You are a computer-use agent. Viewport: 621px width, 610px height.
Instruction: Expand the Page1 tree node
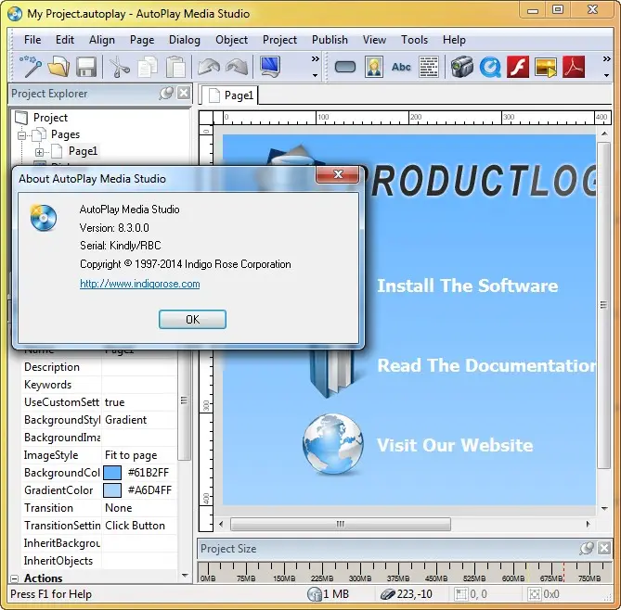tap(39, 152)
